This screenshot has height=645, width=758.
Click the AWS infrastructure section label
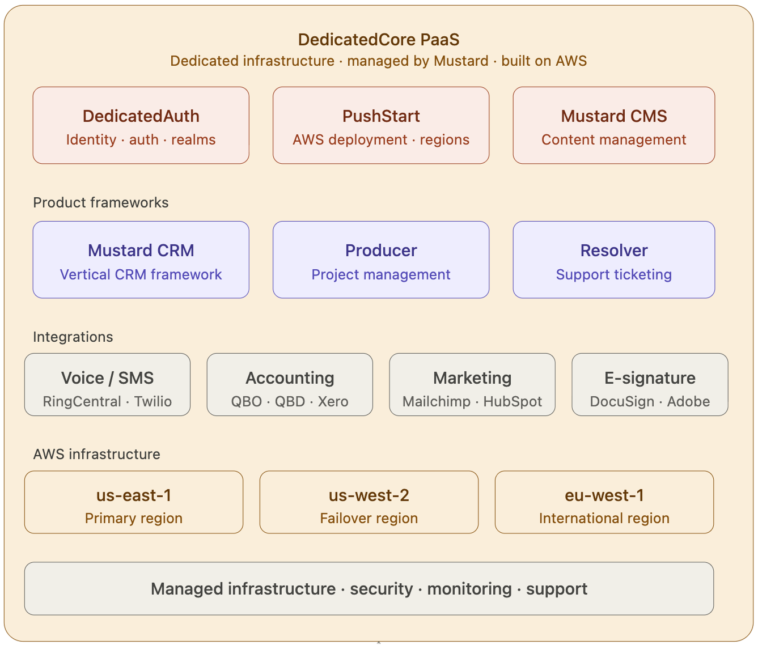[x=96, y=455]
